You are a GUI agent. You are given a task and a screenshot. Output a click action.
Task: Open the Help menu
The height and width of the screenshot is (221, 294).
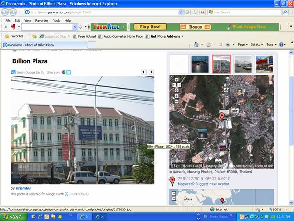(67, 20)
